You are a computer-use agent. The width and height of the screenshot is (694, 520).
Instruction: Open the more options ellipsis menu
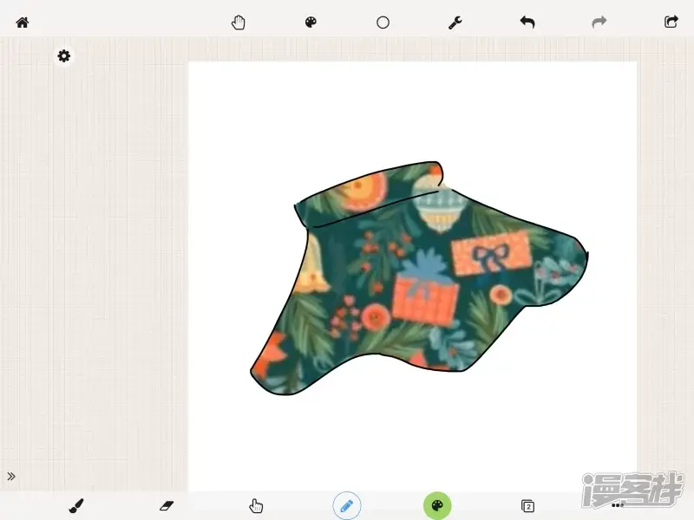[x=618, y=505]
